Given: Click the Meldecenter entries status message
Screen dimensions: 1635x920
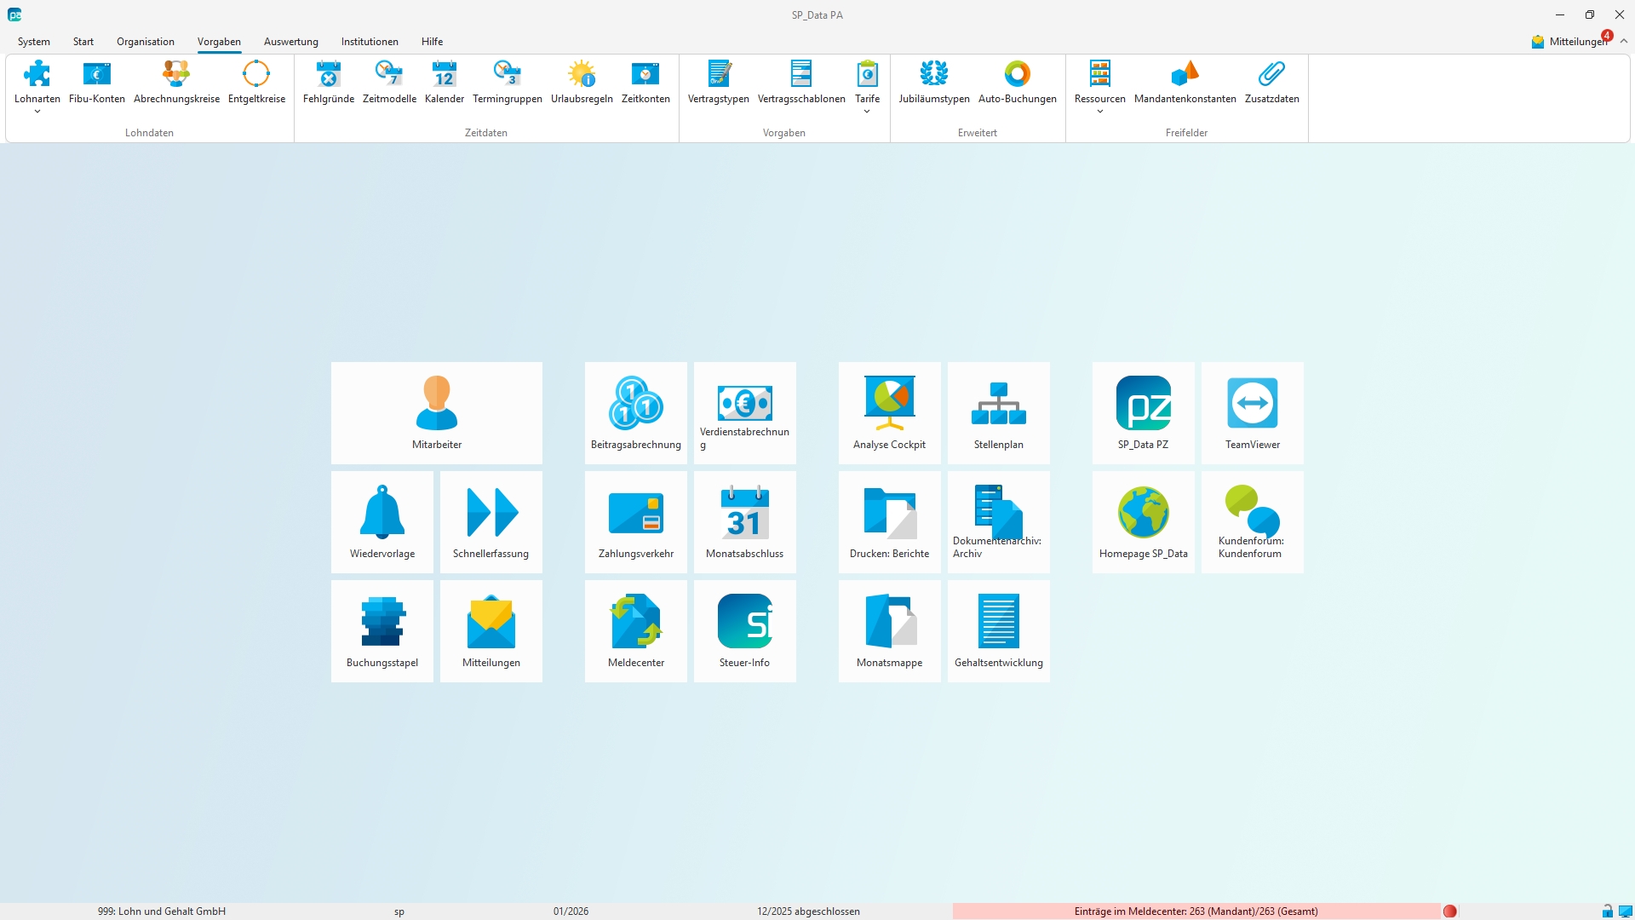Looking at the screenshot, I should (x=1196, y=911).
